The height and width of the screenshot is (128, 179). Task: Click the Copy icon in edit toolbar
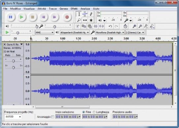click(84, 26)
